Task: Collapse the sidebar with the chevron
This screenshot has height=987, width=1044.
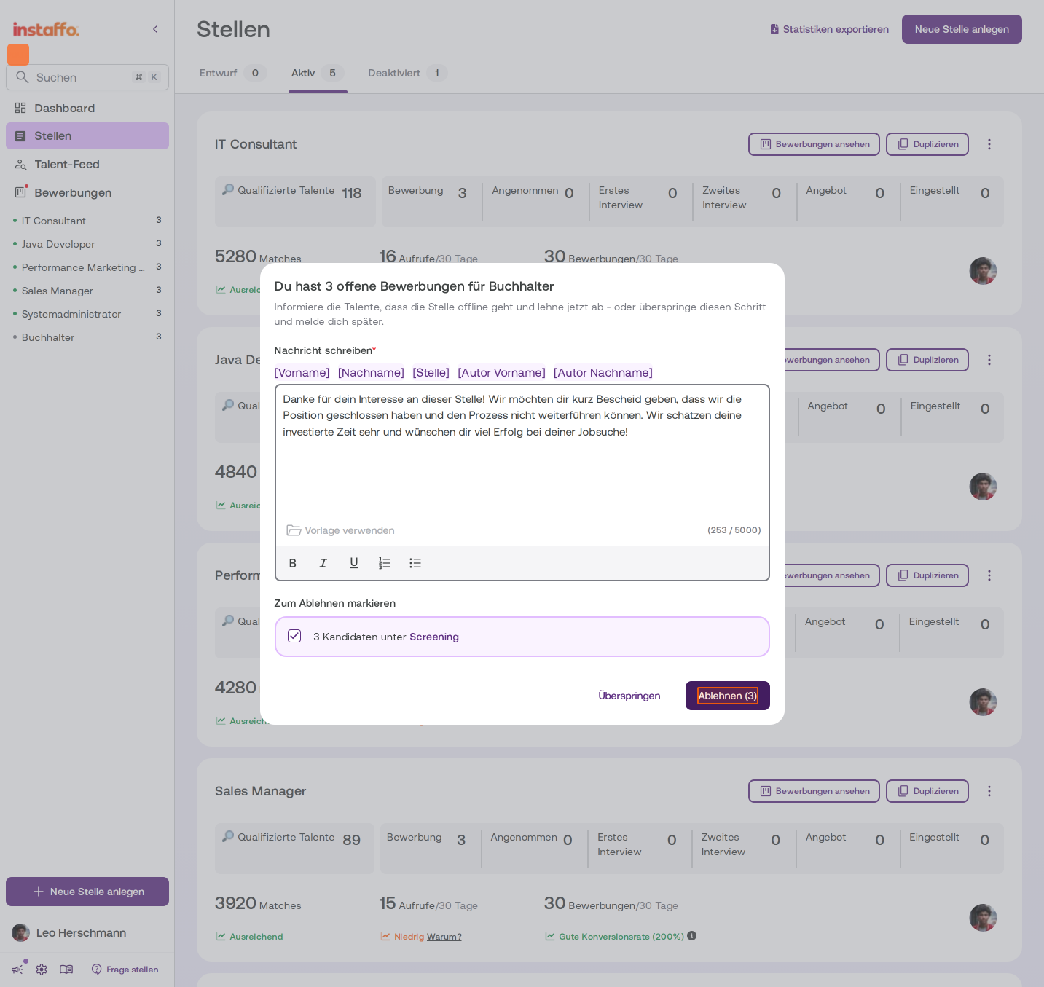Action: pos(155,29)
